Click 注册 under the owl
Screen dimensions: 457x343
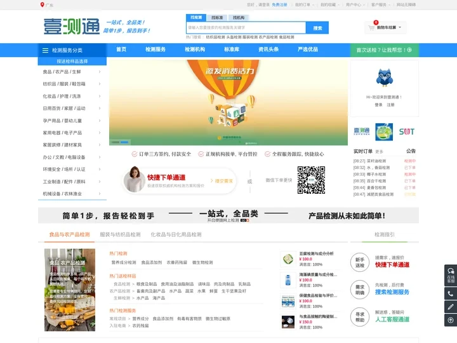[390, 105]
